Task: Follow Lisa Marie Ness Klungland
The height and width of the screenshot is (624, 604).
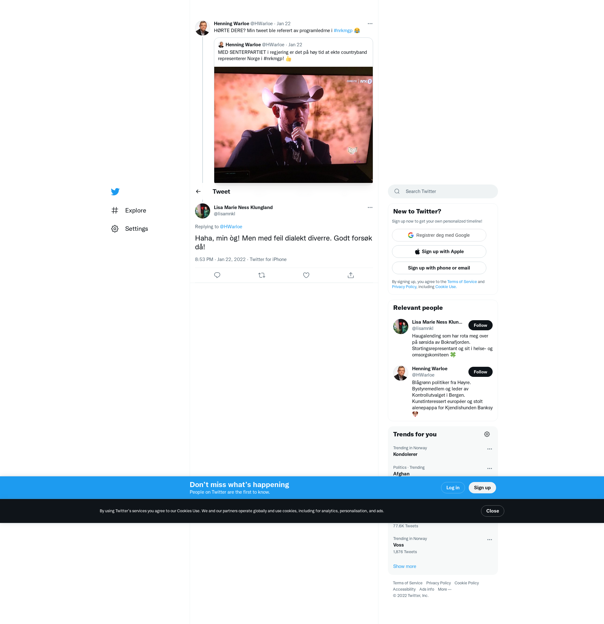Action: tap(480, 325)
